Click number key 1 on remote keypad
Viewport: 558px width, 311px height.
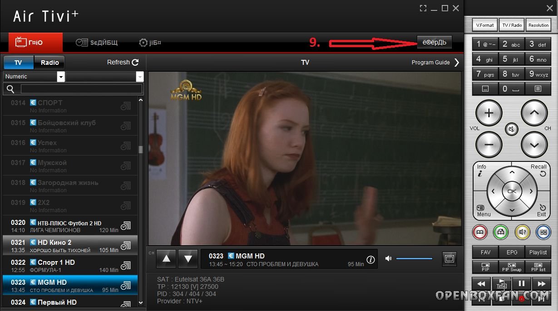click(485, 44)
